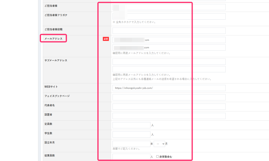Viewport: 269px width, 161px height.
Task: Focus the first サブメールアドレス field
Action: [169, 62]
